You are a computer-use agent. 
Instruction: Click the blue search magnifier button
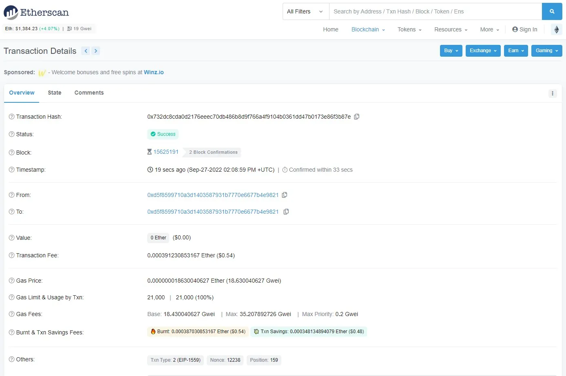[x=552, y=11]
